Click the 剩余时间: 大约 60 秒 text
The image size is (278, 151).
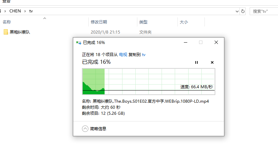tap(101, 107)
